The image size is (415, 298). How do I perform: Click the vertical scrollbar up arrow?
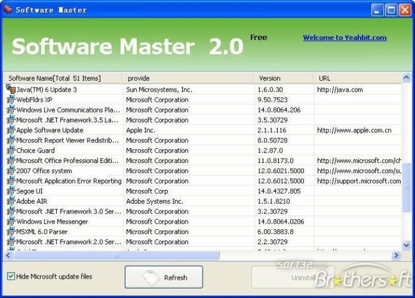point(406,77)
